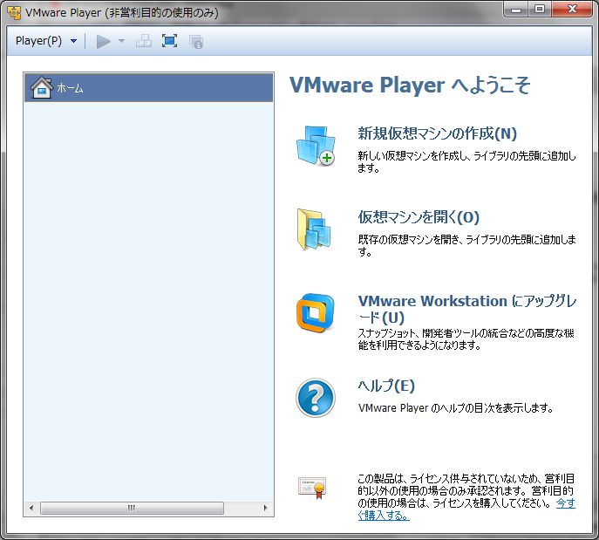Click the help question mark icon
599x540 pixels.
coord(315,398)
